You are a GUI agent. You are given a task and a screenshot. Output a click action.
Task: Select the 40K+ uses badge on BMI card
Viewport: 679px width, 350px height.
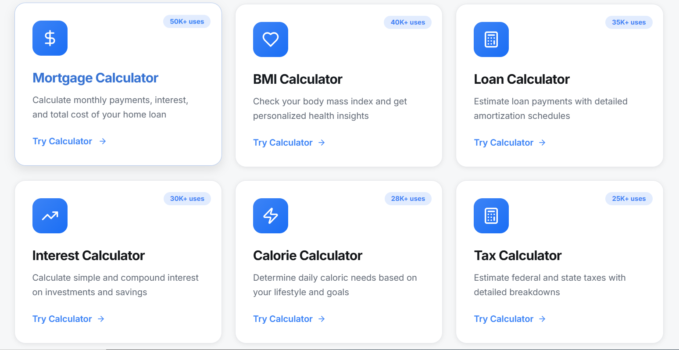(x=407, y=22)
